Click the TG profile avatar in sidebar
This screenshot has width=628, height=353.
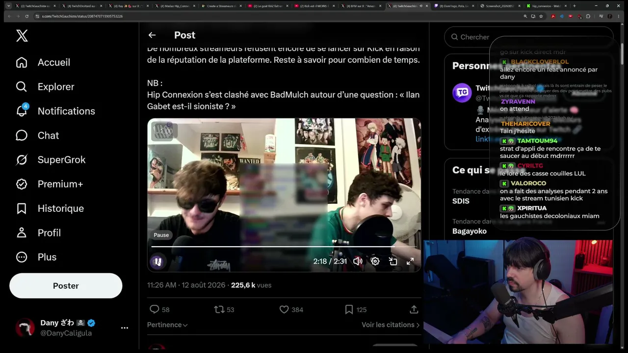tap(462, 93)
